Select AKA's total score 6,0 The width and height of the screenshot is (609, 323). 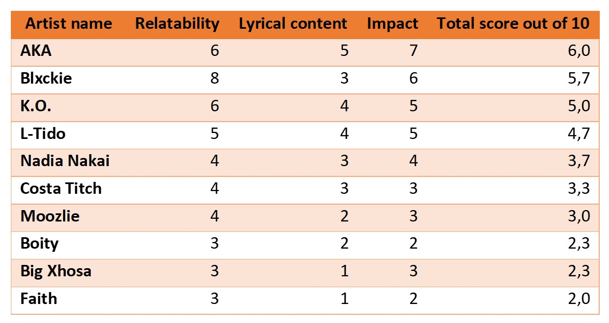(579, 51)
